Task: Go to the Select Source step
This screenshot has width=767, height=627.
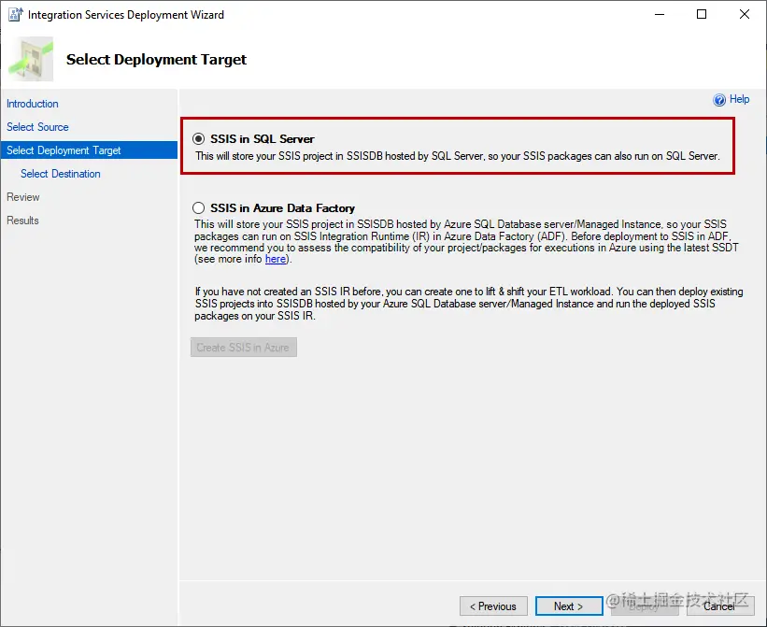Action: click(x=37, y=127)
